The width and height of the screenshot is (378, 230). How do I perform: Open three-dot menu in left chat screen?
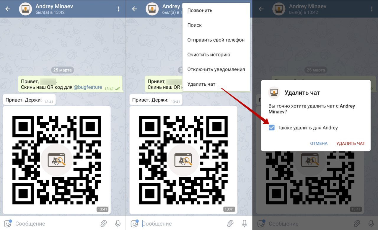pyautogui.click(x=118, y=9)
